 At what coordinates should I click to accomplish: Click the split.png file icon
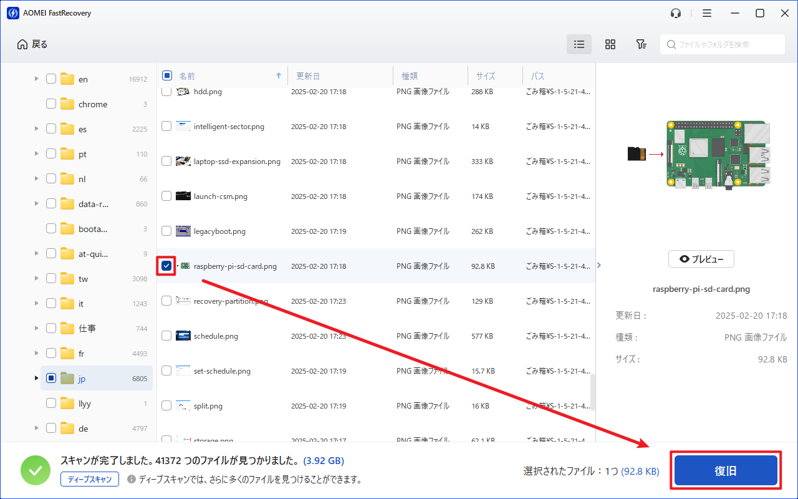point(183,406)
